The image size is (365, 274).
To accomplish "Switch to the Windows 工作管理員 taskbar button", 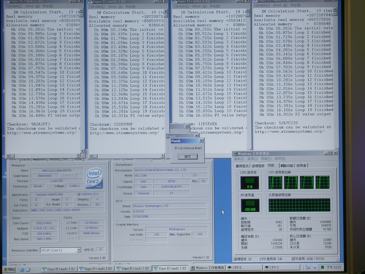I will click(207, 268).
